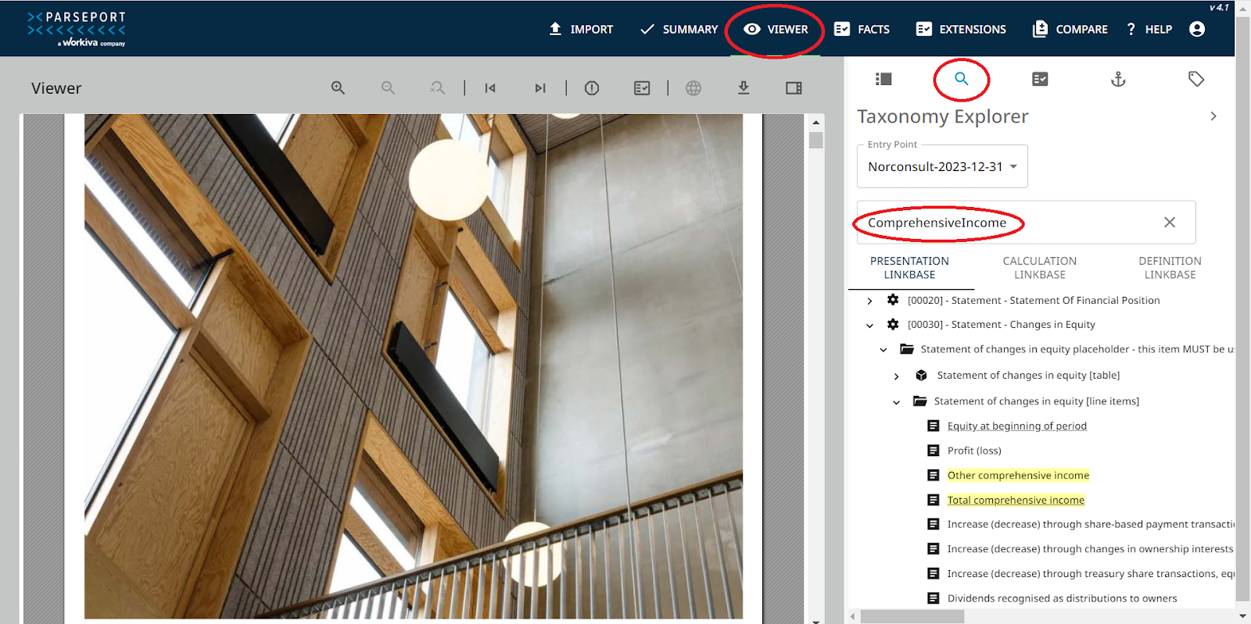Open the tag icon panel
The width and height of the screenshot is (1251, 624).
(1195, 79)
